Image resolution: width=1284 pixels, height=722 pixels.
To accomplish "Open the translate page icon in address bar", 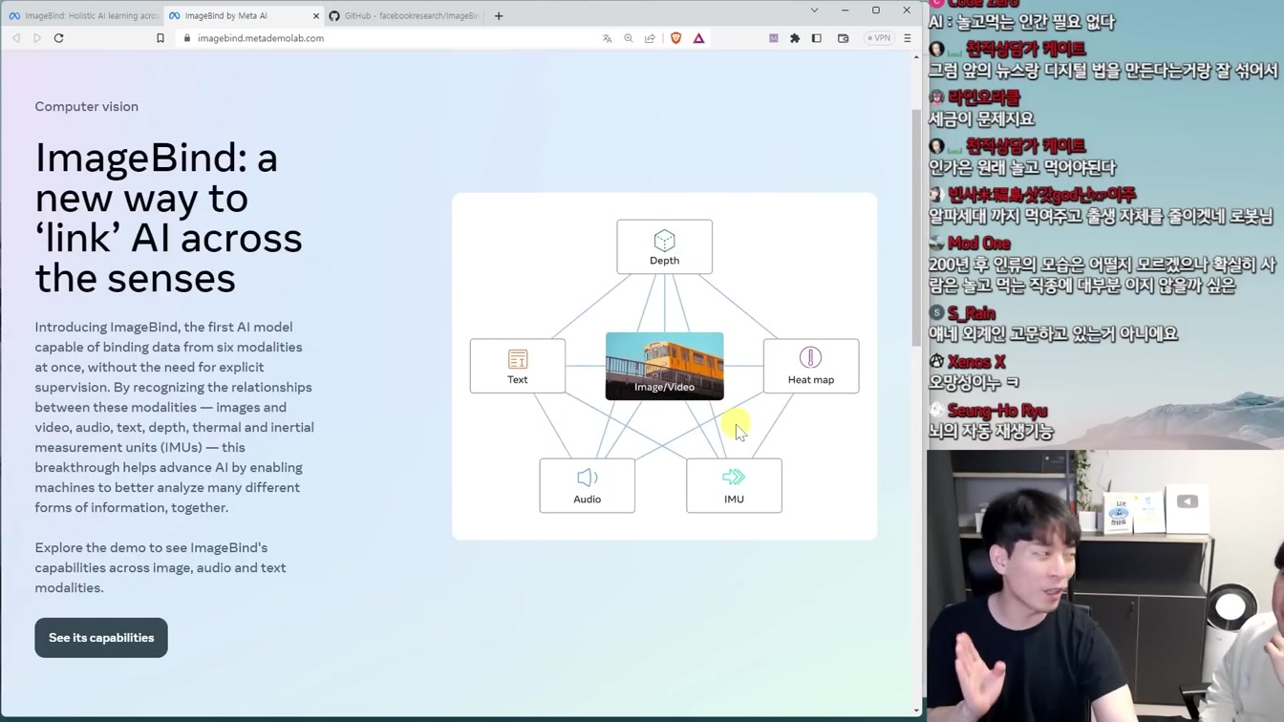I will 607,38.
